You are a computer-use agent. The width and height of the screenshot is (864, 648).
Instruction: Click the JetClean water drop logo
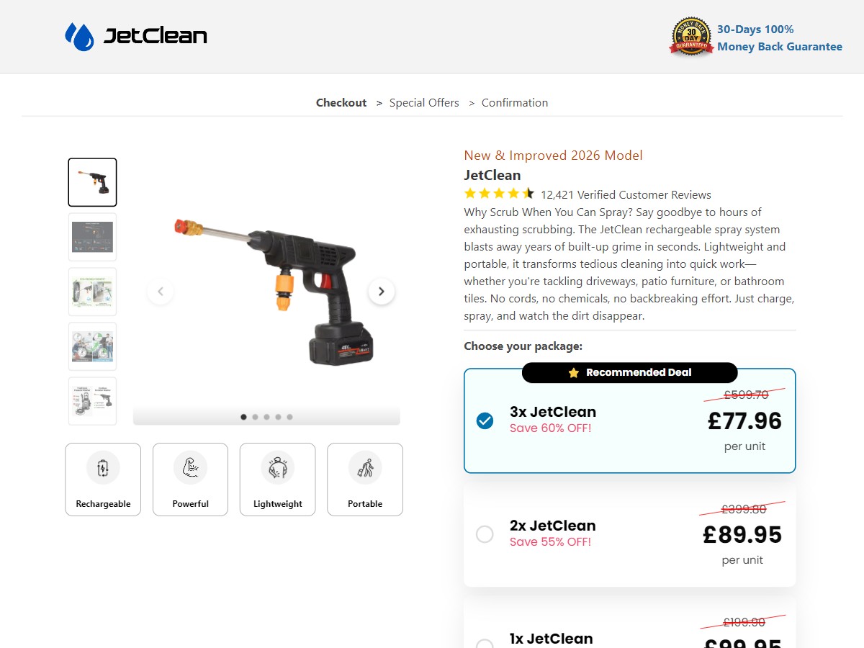(x=79, y=35)
